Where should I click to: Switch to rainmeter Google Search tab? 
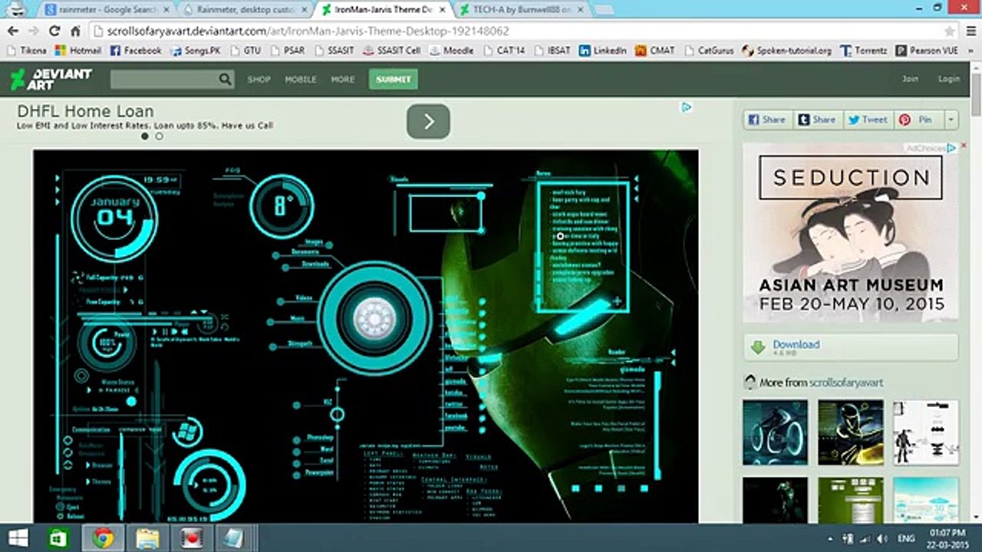(107, 10)
